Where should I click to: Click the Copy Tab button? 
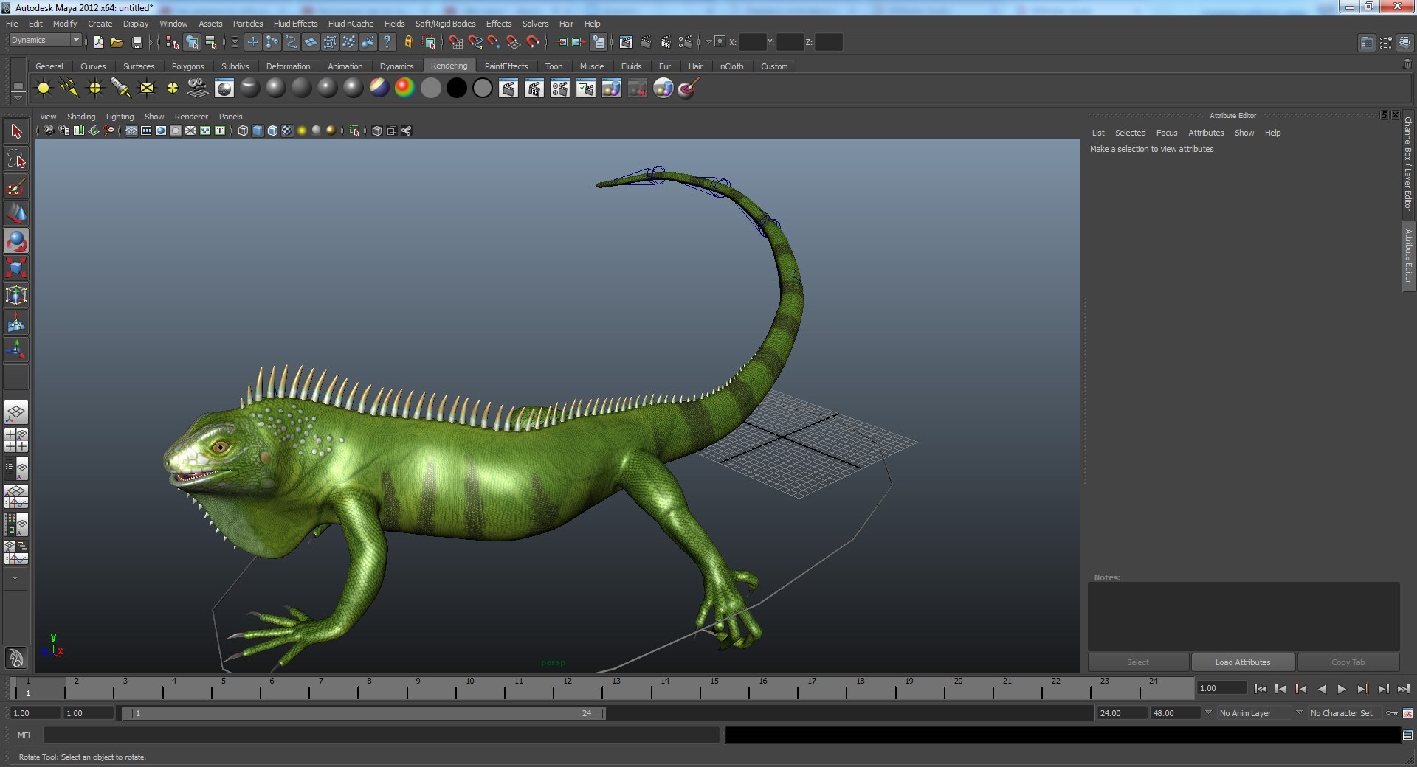(1348, 662)
